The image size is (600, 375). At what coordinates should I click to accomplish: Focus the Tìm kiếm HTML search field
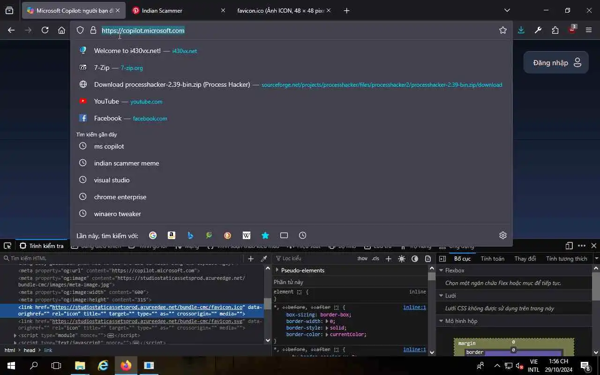click(x=122, y=258)
